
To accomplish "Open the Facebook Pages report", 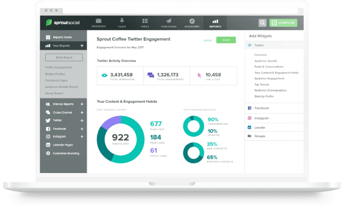I will (56, 80).
